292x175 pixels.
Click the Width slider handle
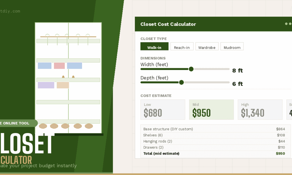[x=191, y=69]
